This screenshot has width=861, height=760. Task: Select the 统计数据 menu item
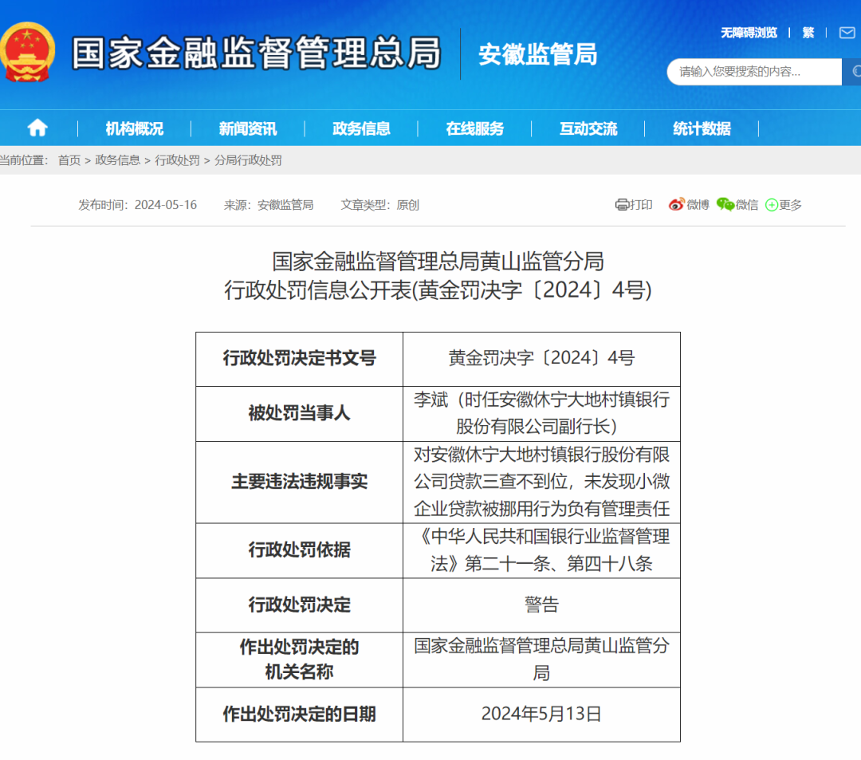click(x=702, y=128)
